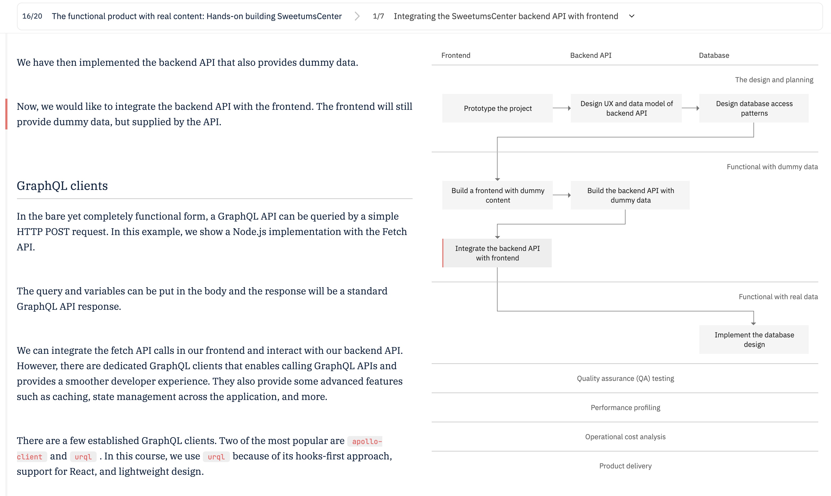Select 'Design UX and data model of backend API' box
The height and width of the screenshot is (496, 831).
coord(626,108)
